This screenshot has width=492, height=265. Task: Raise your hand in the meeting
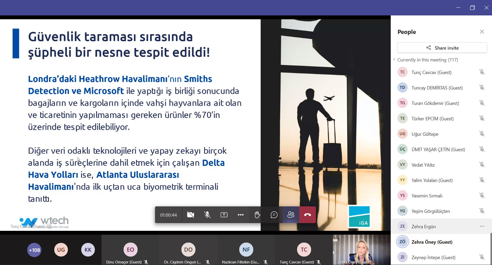(x=257, y=215)
